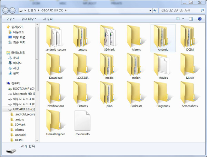Select the melon.info file

point(82,121)
